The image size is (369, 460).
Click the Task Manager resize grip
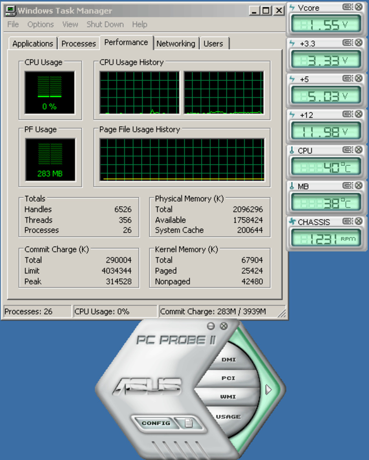pos(282,314)
